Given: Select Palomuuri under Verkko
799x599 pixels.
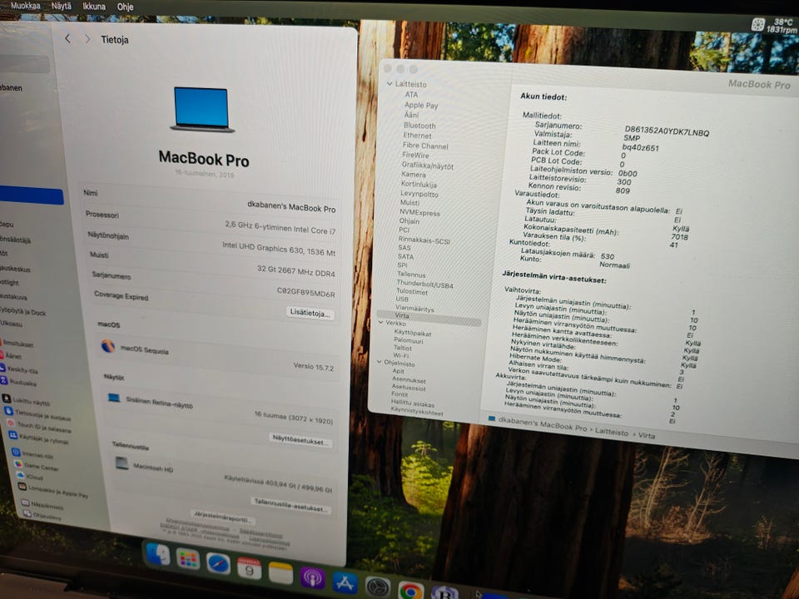Looking at the screenshot, I should [x=408, y=340].
